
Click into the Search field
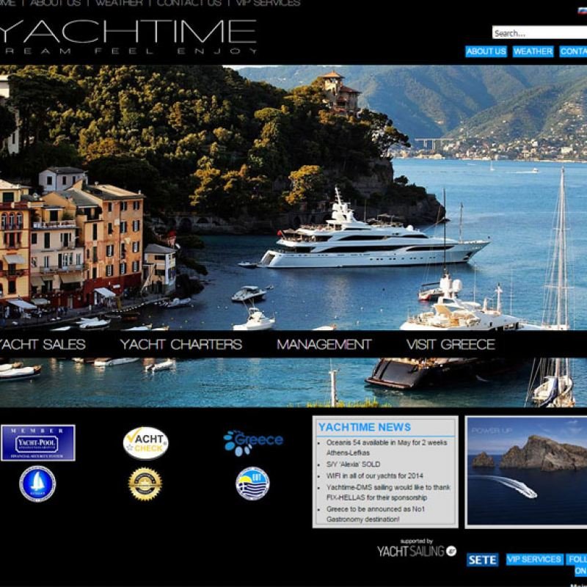pyautogui.click(x=539, y=32)
